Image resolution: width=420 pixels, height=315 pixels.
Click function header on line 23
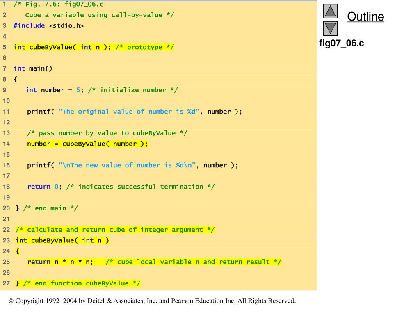(x=62, y=240)
